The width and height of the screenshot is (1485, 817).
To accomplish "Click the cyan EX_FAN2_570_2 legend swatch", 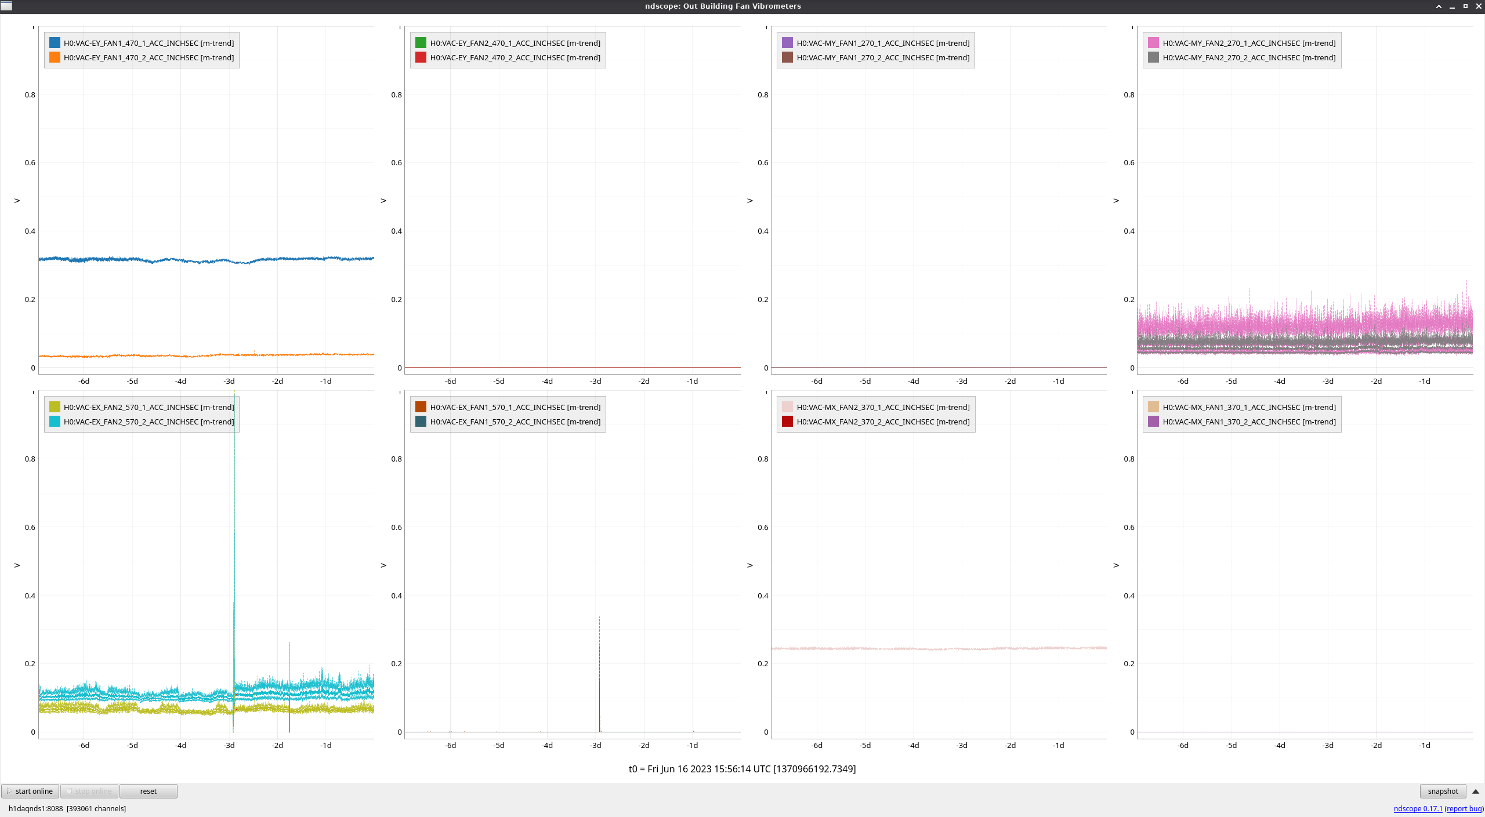I will [55, 422].
